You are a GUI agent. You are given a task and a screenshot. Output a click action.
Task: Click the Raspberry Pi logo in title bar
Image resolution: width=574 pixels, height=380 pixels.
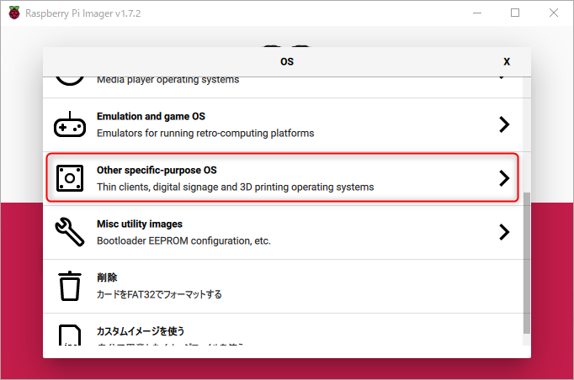[x=14, y=13]
